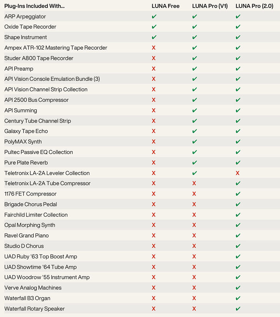Click the 'Plug-Ins Included With...' heading

(35, 6)
